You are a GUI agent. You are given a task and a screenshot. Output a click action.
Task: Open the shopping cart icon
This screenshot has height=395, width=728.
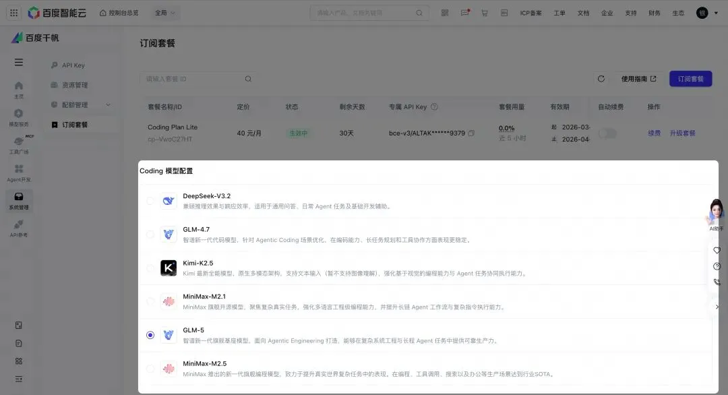point(485,13)
